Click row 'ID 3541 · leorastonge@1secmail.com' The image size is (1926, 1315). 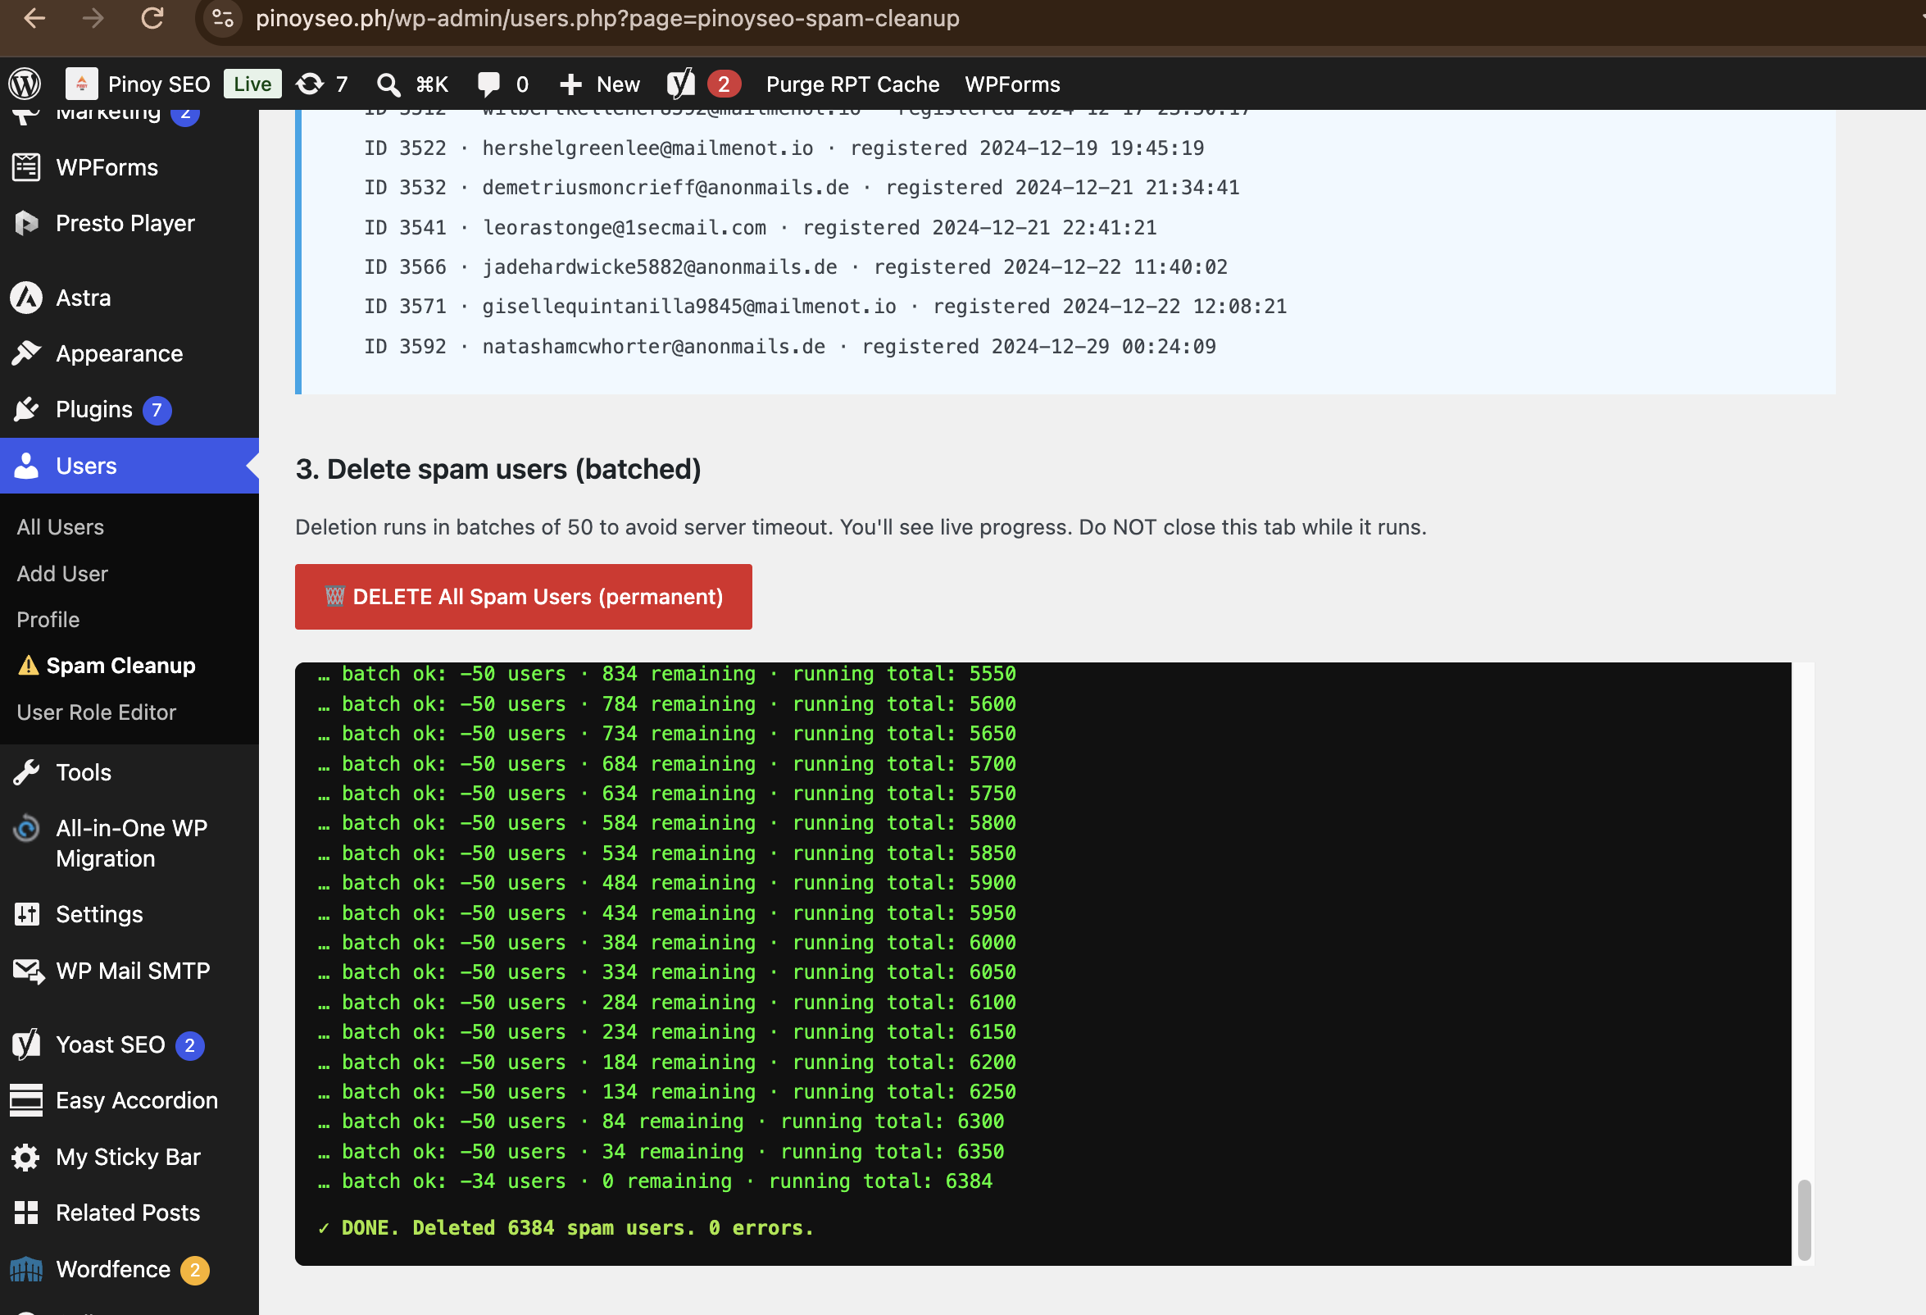click(x=760, y=226)
